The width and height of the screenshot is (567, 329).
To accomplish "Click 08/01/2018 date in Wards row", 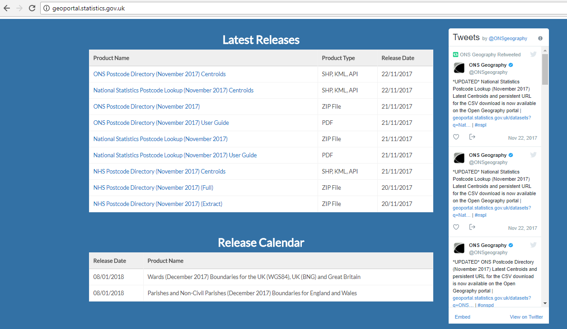I will pos(109,277).
